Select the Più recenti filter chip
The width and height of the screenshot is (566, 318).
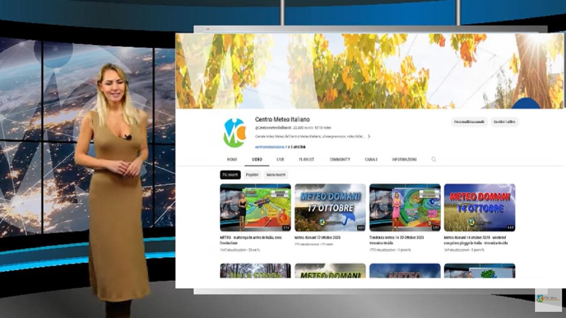[230, 175]
